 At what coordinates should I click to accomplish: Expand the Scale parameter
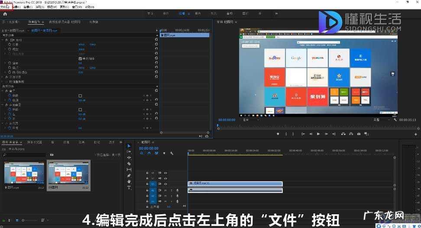click(x=5, y=49)
